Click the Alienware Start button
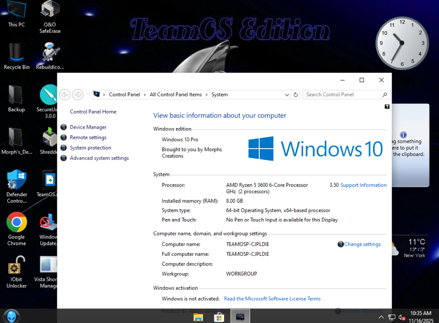439x323 pixels. pos(11,316)
